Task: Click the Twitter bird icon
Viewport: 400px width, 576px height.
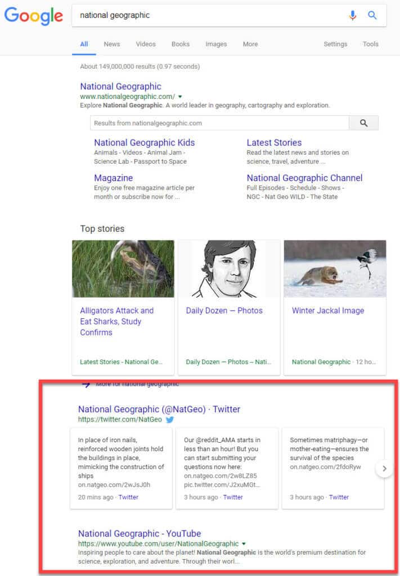Action: (170, 420)
